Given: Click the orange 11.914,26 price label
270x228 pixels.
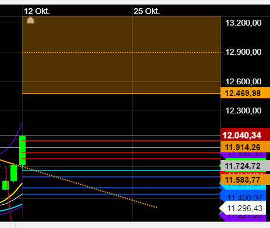Looking at the screenshot, I should point(245,147).
